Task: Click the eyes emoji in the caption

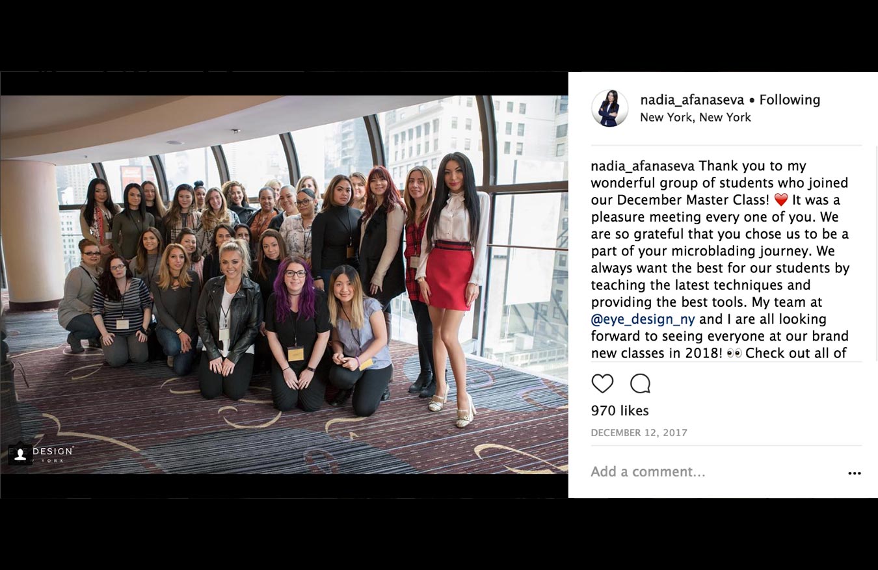Action: pos(734,354)
